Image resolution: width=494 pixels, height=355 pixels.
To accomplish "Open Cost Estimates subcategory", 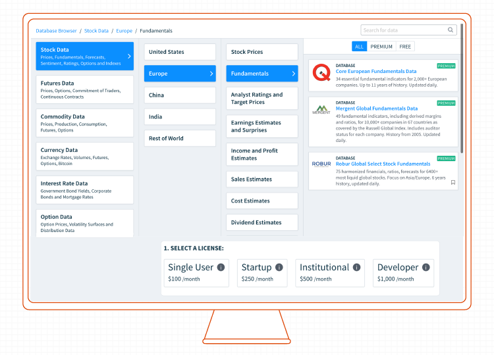I will coord(262,201).
